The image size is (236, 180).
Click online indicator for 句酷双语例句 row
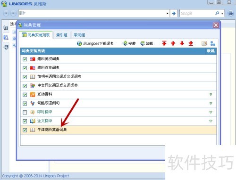coord(211,103)
